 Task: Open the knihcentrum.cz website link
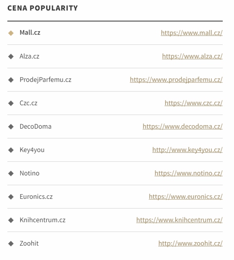[179, 220]
